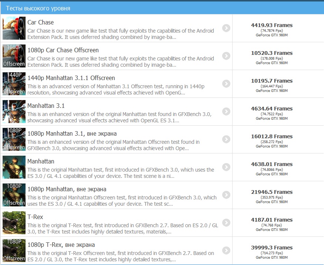Image resolution: width=324 pixels, height=265 pixels.
Task: Click the 21946.5 Frames result
Action: pos(272,192)
